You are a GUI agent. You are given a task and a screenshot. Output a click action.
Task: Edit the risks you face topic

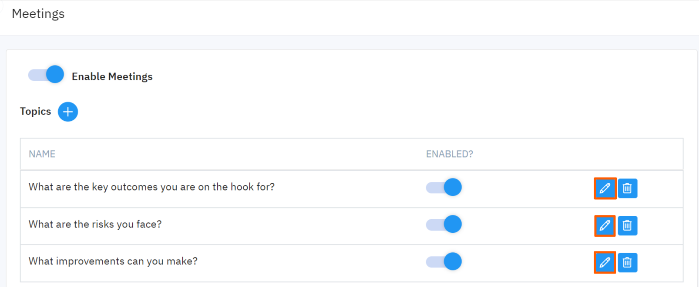pos(605,225)
